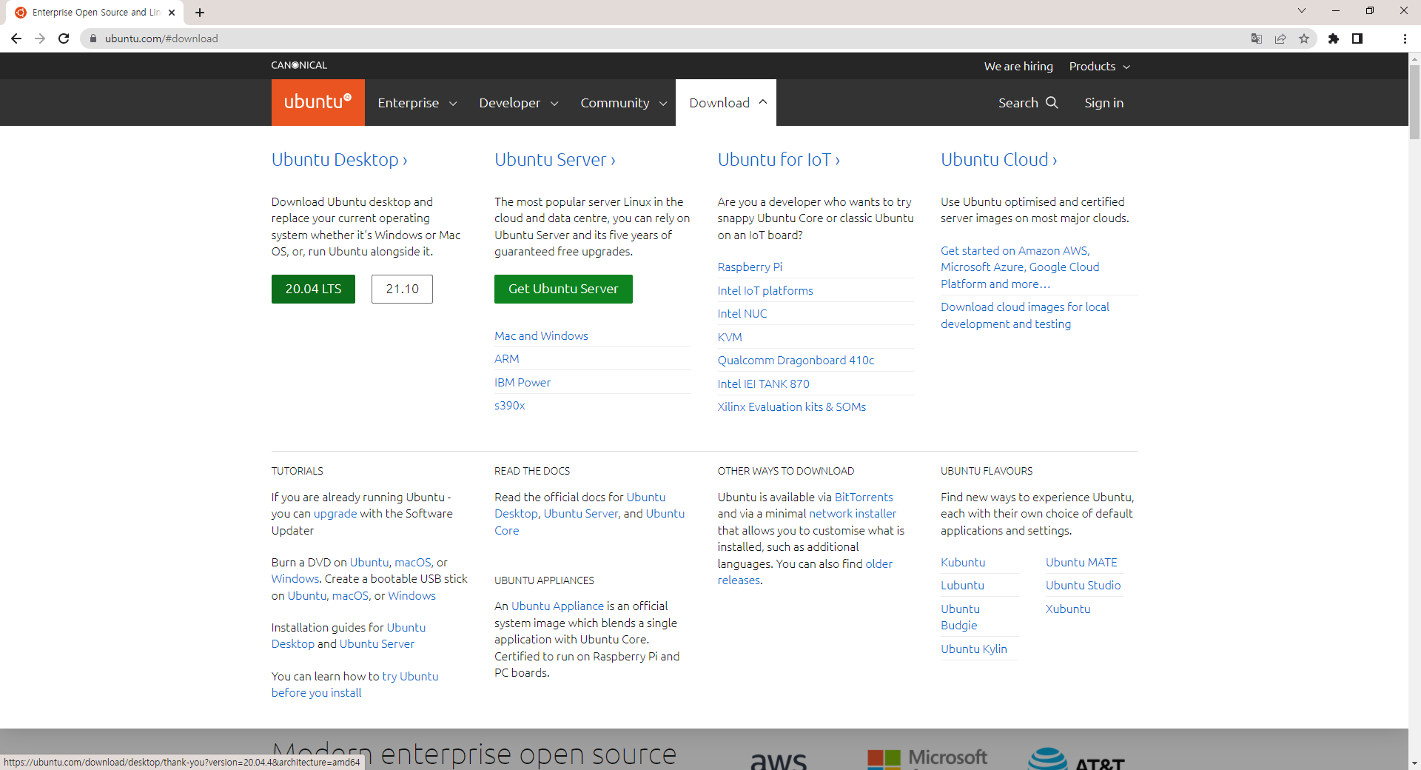Open s390x link

point(510,406)
